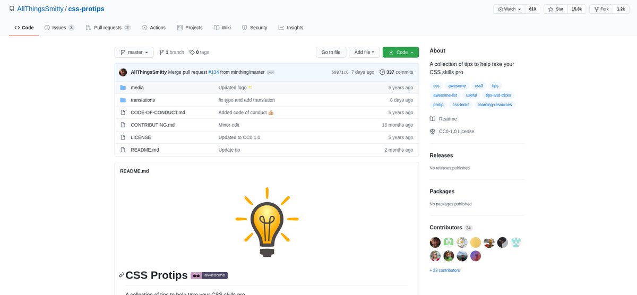
Task: Open the Code tab
Action: click(x=24, y=28)
